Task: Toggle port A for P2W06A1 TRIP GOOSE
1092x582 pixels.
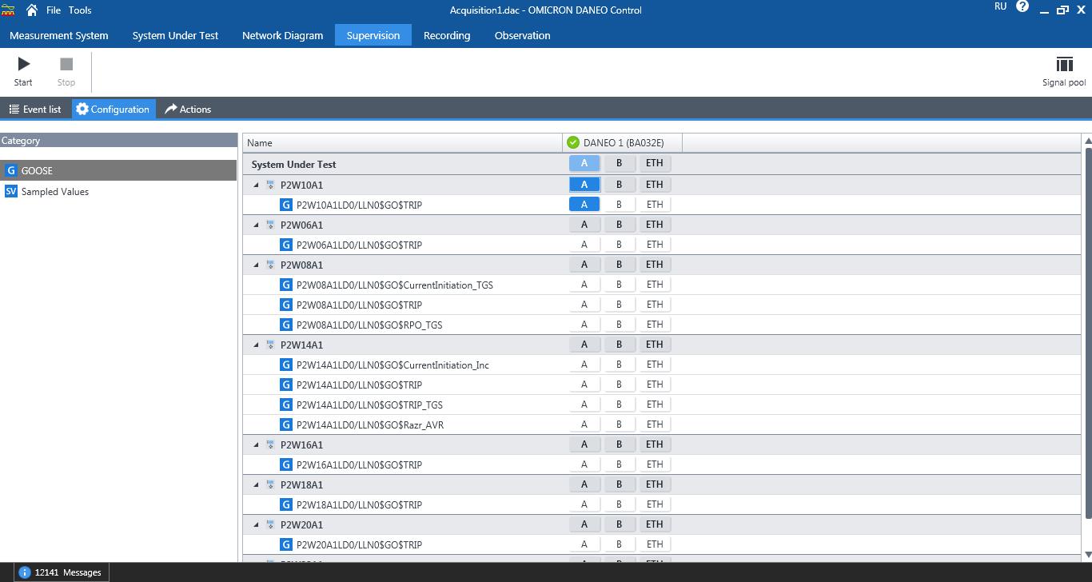Action: [584, 245]
